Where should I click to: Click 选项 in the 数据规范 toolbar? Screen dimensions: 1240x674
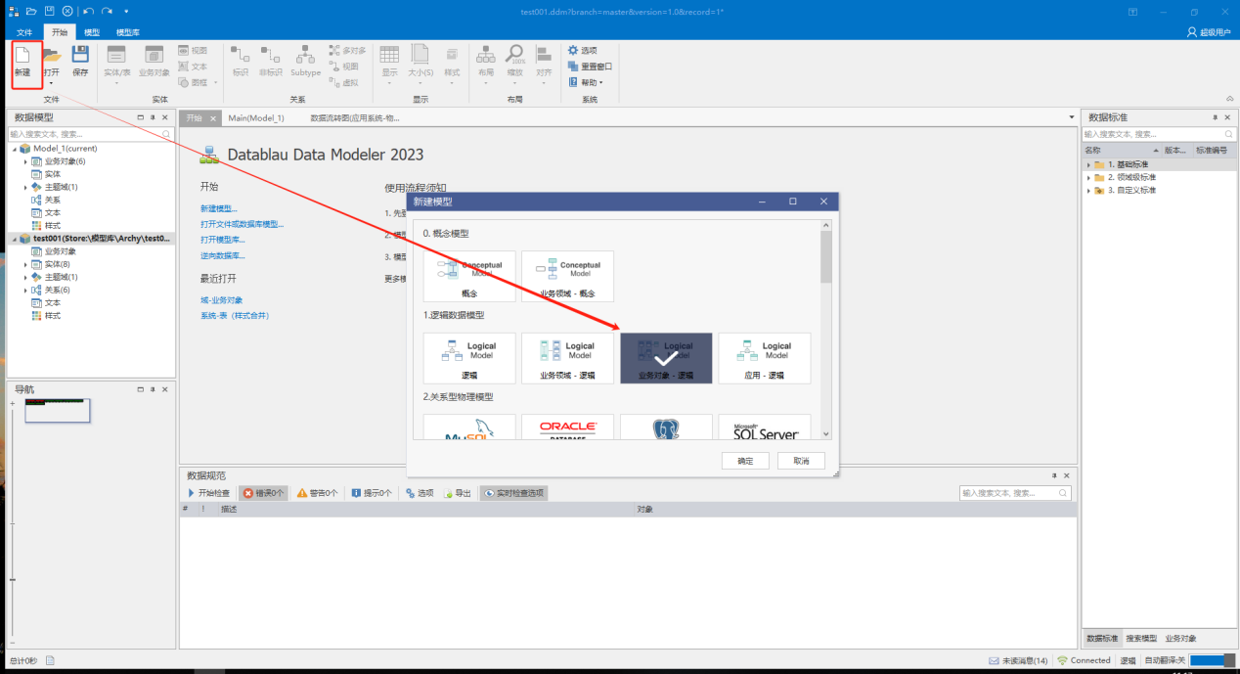coord(420,493)
